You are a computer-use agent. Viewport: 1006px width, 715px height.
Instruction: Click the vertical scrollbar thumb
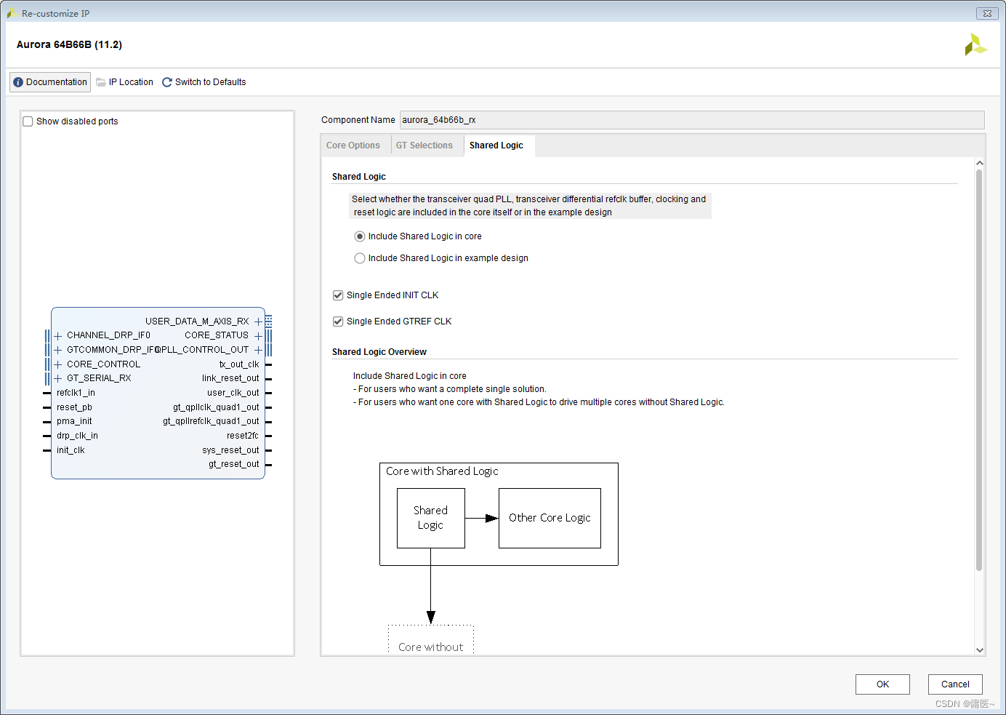[x=979, y=370]
